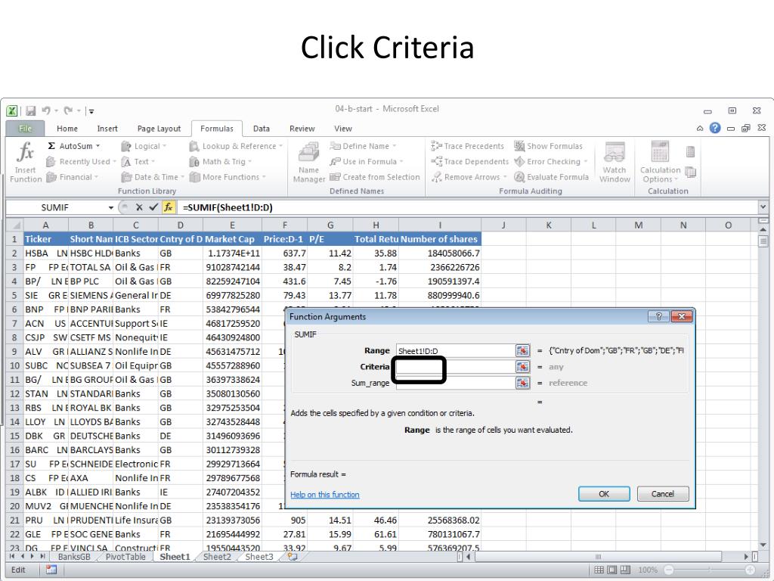The image size is (774, 581).
Task: Switch to the Home tab
Action: click(67, 129)
